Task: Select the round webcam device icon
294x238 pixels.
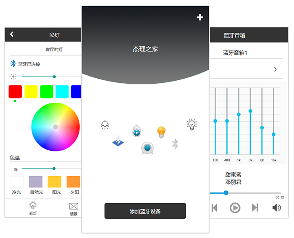Action: (x=147, y=148)
